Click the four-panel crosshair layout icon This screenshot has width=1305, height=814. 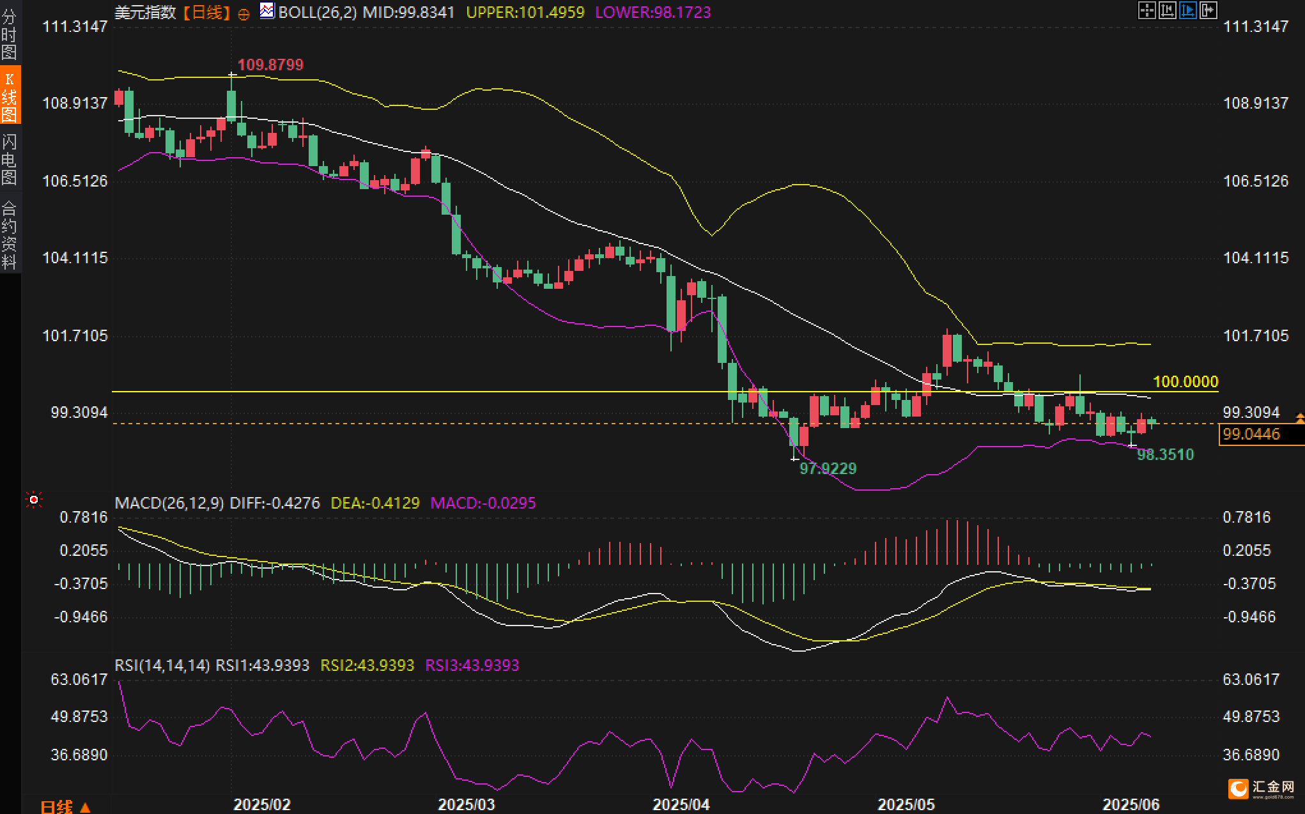(x=1147, y=10)
